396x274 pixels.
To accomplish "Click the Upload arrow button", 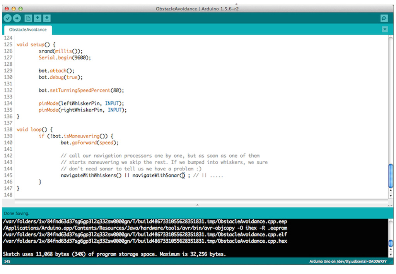I will [x=17, y=18].
